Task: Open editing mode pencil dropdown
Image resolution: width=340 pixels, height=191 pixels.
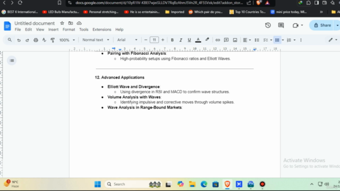Action: [x=333, y=40]
